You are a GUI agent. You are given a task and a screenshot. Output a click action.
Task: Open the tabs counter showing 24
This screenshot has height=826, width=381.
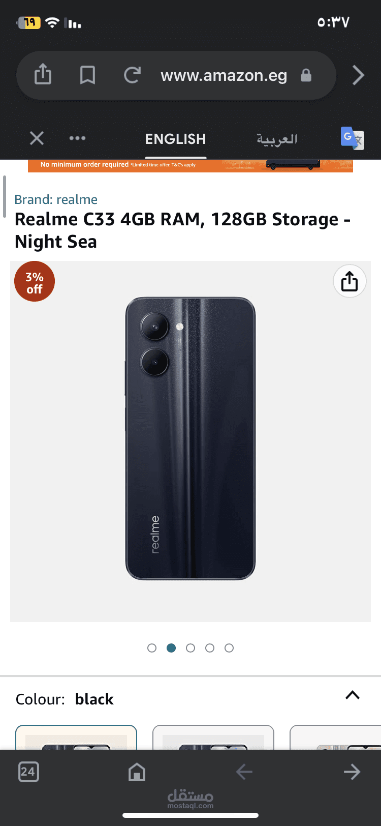pyautogui.click(x=28, y=772)
